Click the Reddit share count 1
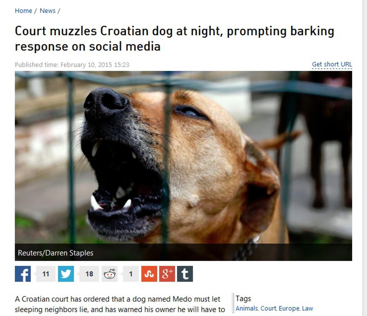The width and height of the screenshot is (367, 316). pos(131,274)
